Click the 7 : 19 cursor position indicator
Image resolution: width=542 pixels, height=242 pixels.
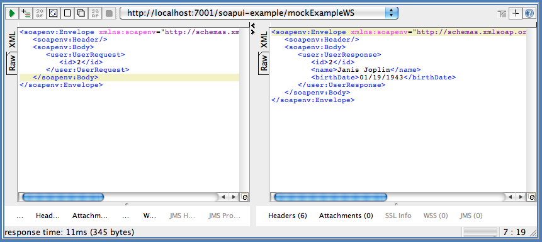[514, 232]
